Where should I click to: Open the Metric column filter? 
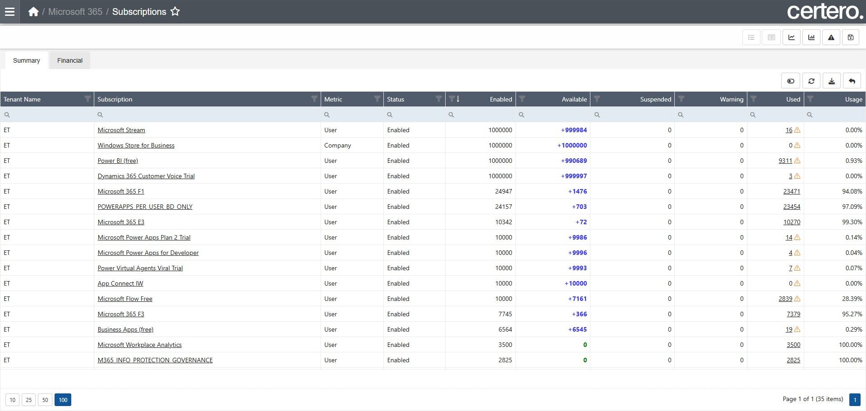point(377,99)
